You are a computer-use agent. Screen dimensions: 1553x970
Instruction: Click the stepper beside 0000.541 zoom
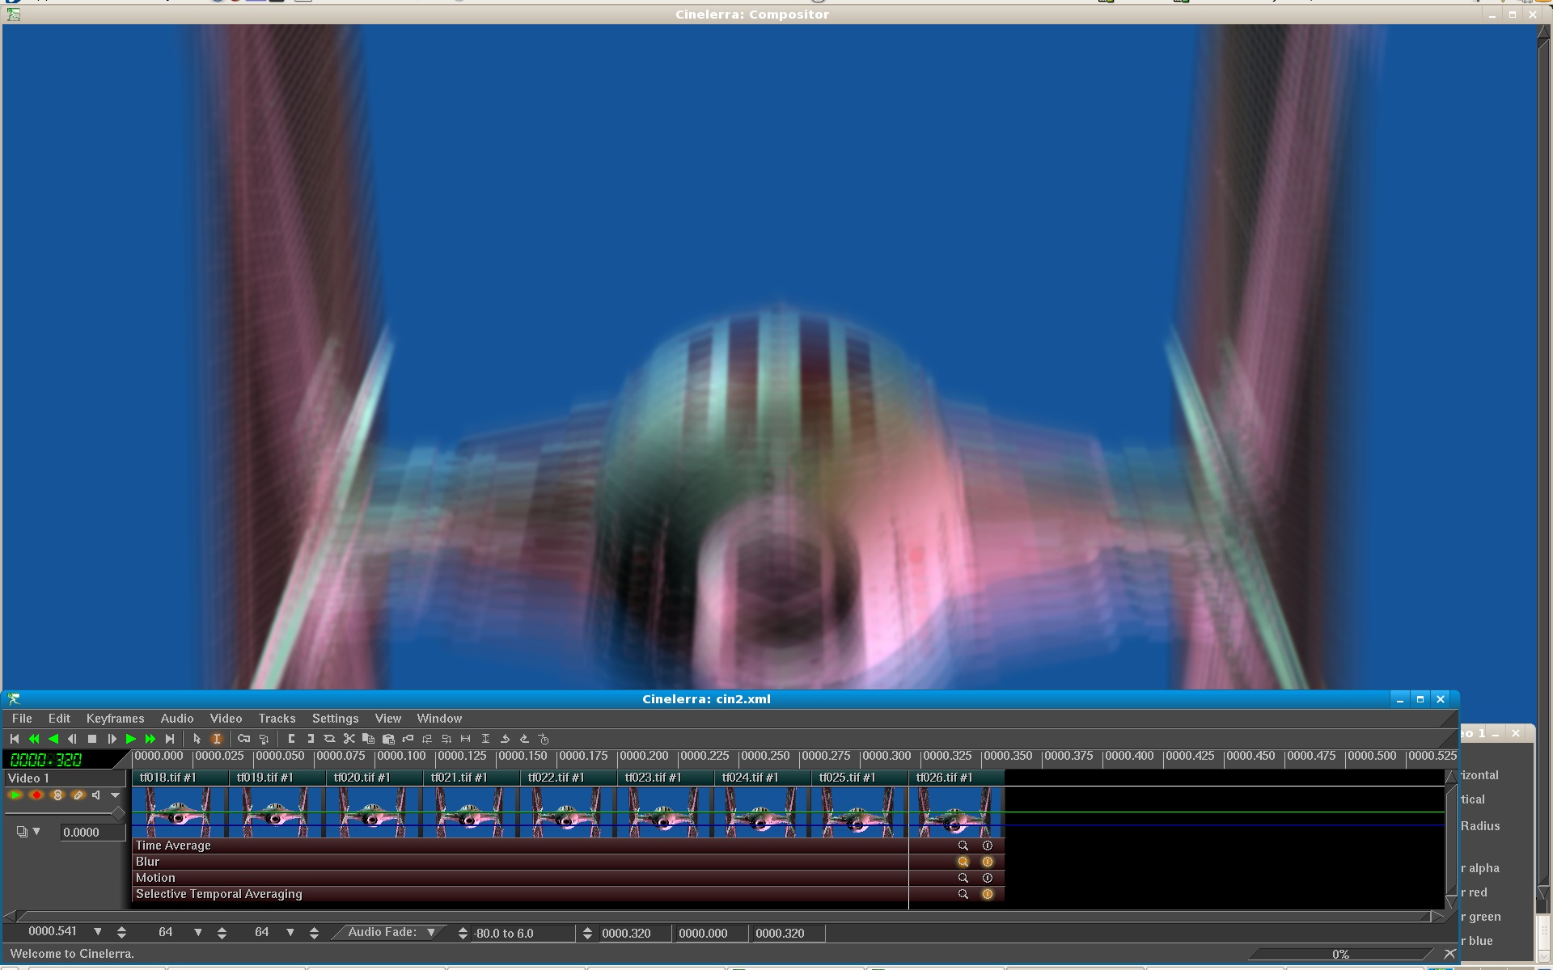[x=121, y=933]
